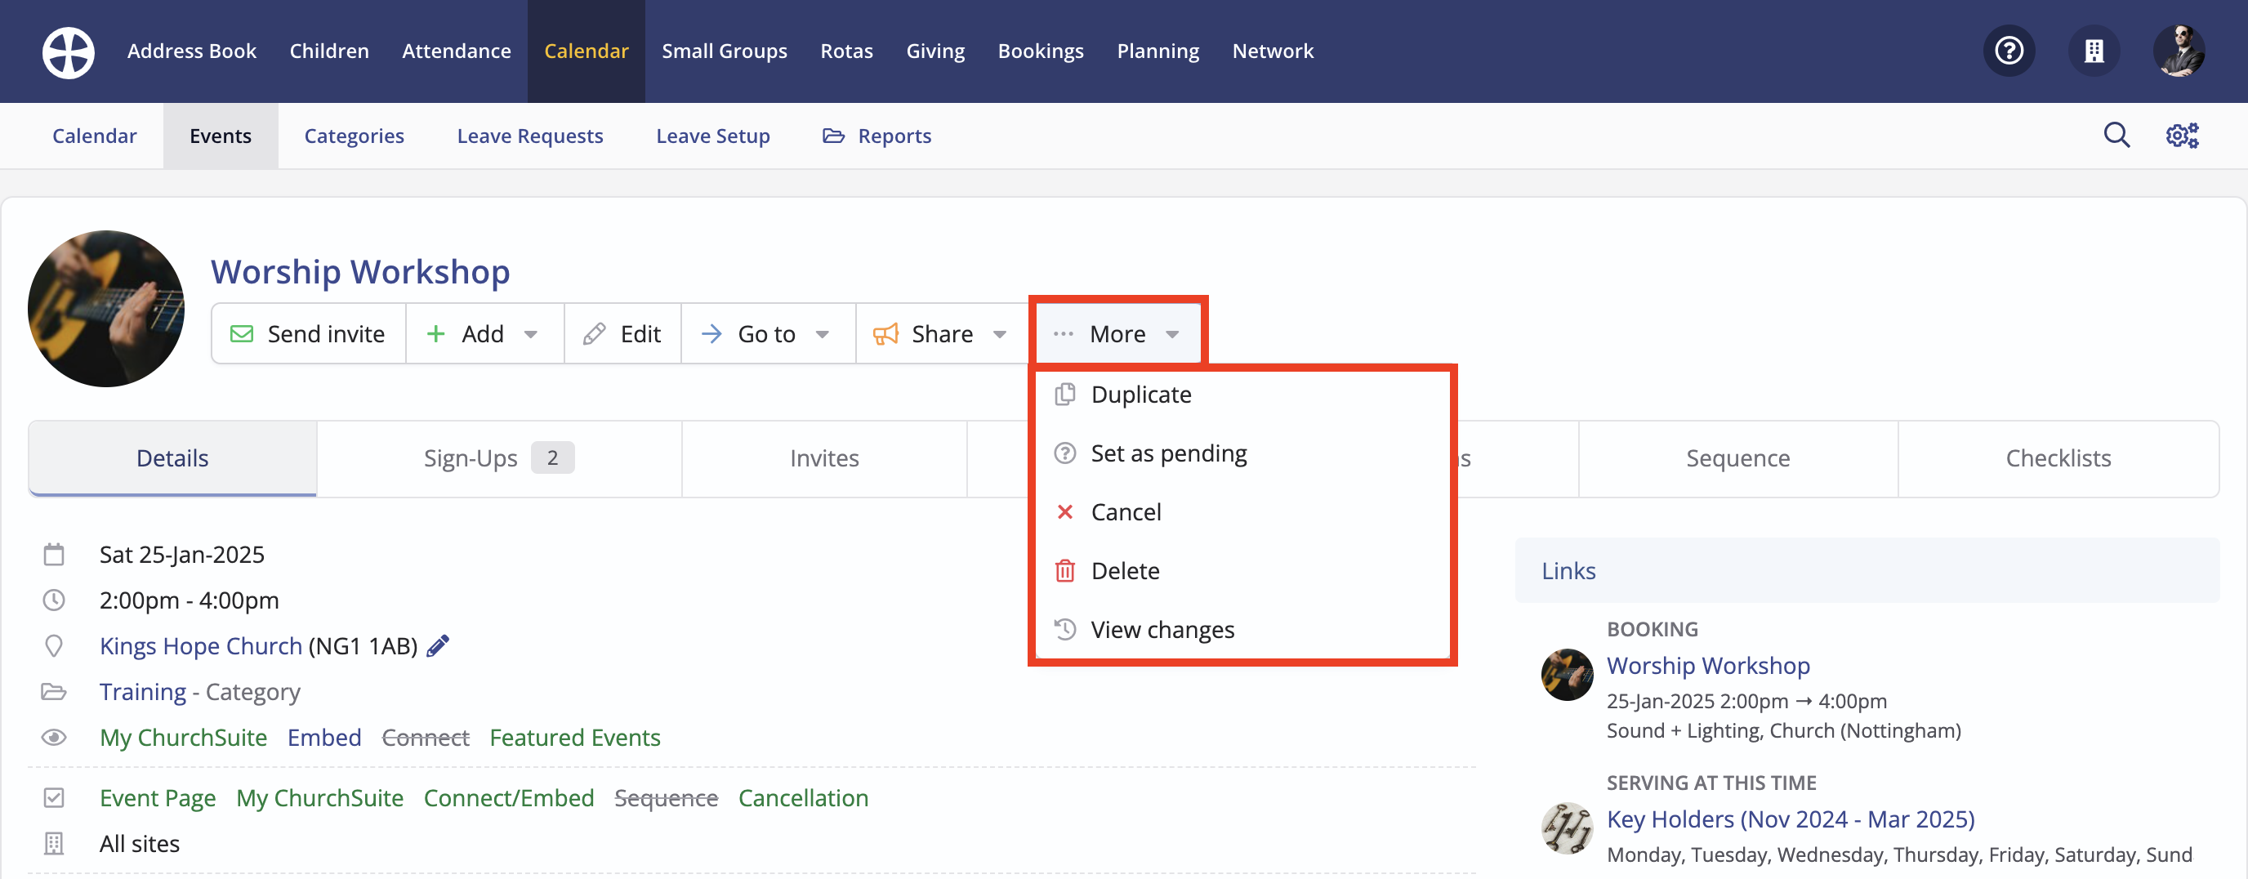Open Categories sub-tab
This screenshot has height=879, width=2248.
tap(355, 136)
